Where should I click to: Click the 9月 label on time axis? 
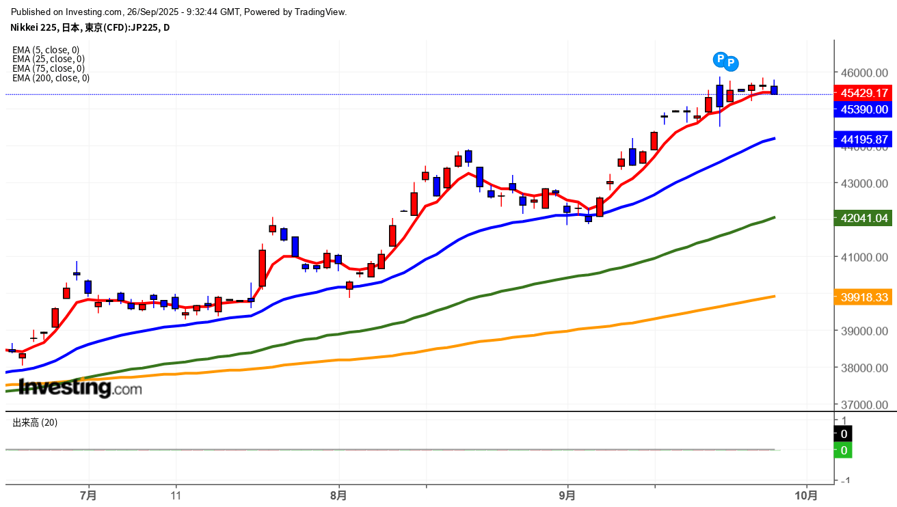(567, 495)
